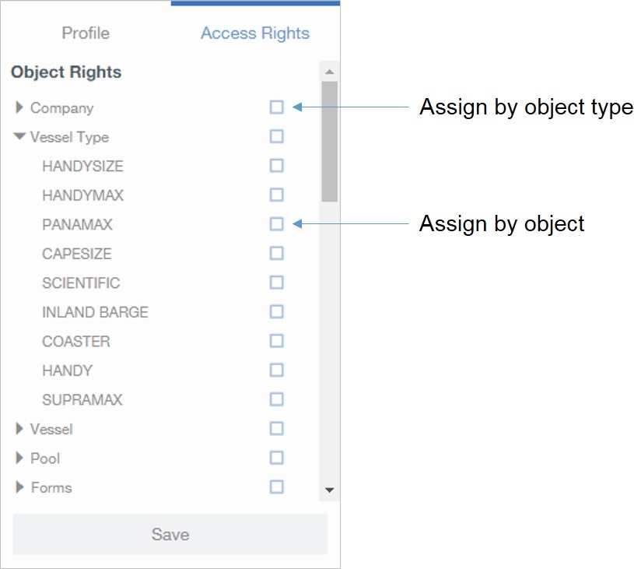Check the PANAMAX checkbox
Viewport: 634px width, 569px height.
[x=276, y=224]
